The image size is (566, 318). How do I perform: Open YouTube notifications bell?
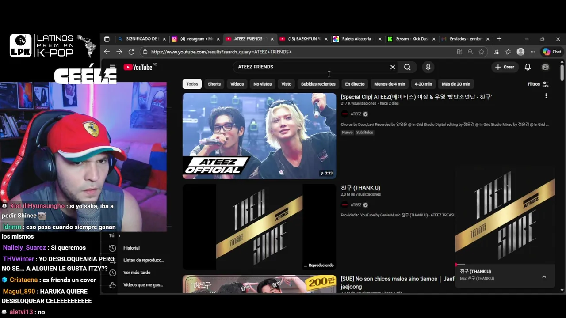528,67
